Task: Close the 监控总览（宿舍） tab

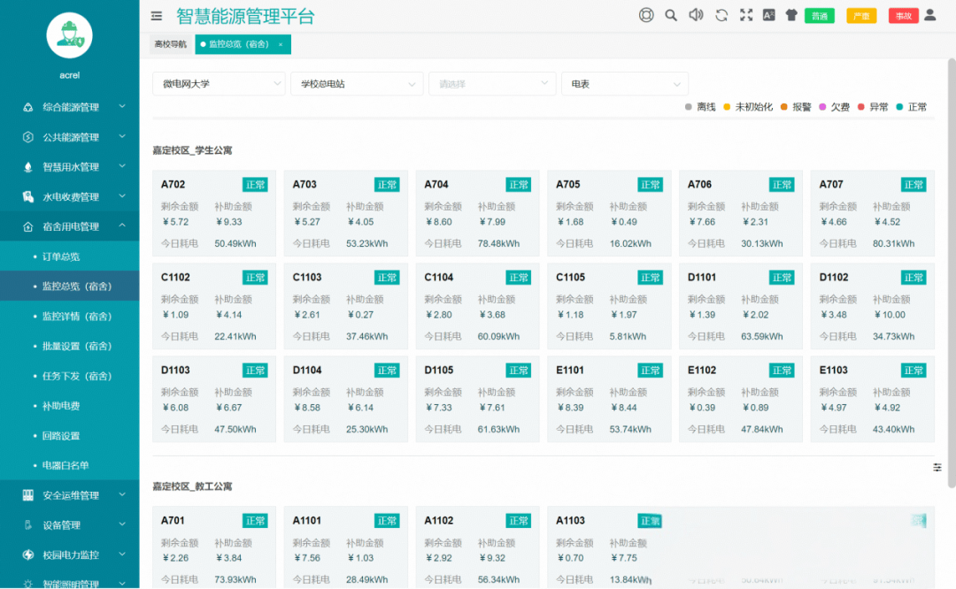Action: (x=281, y=44)
